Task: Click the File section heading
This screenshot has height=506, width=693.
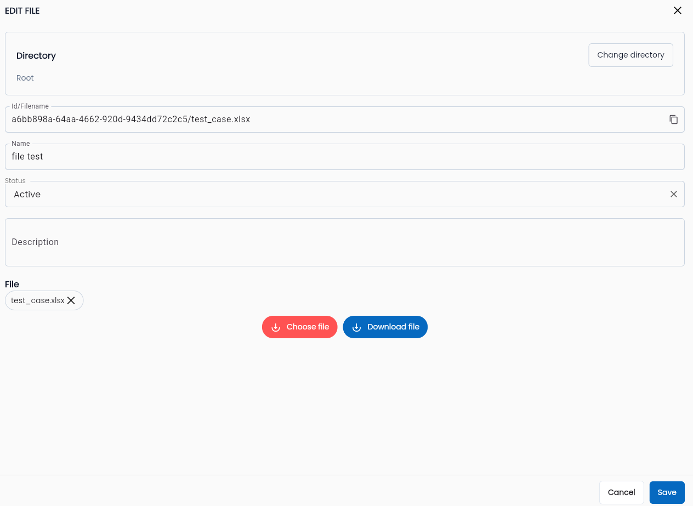Action: (12, 284)
